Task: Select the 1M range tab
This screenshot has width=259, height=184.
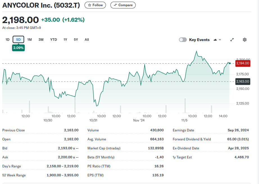Action: 29,40
